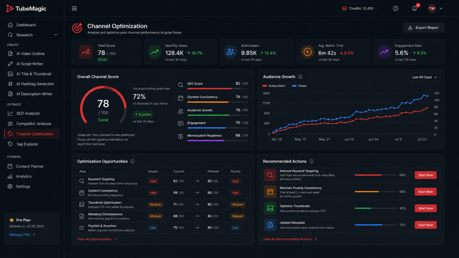The image size is (459, 258).
Task: Click the Optimization Opportunities info icon
Action: pyautogui.click(x=133, y=161)
